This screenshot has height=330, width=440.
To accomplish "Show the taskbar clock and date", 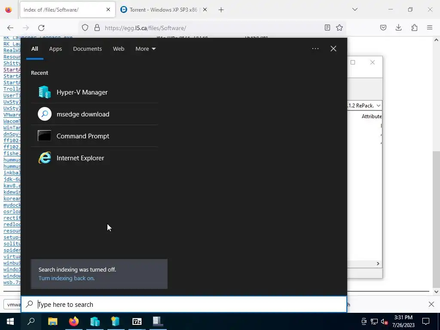I will [x=403, y=321].
